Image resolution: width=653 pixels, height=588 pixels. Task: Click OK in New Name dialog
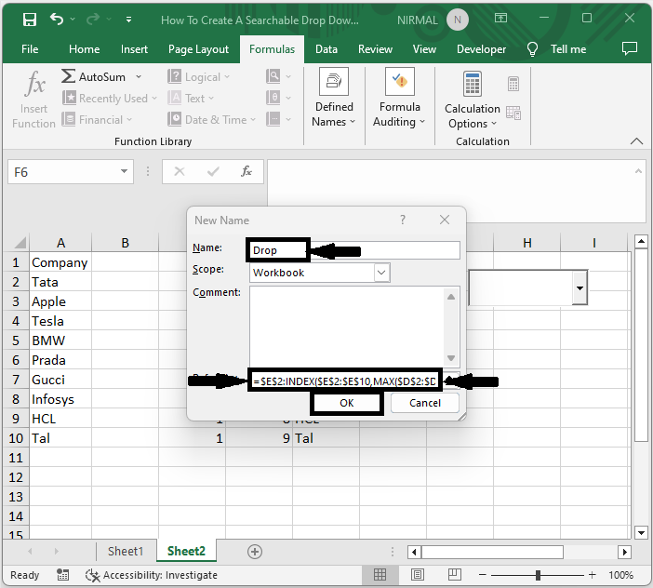pyautogui.click(x=346, y=403)
